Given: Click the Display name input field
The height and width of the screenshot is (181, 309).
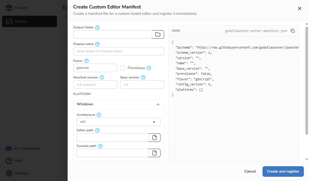Looking at the screenshot, I should pyautogui.click(x=119, y=51).
